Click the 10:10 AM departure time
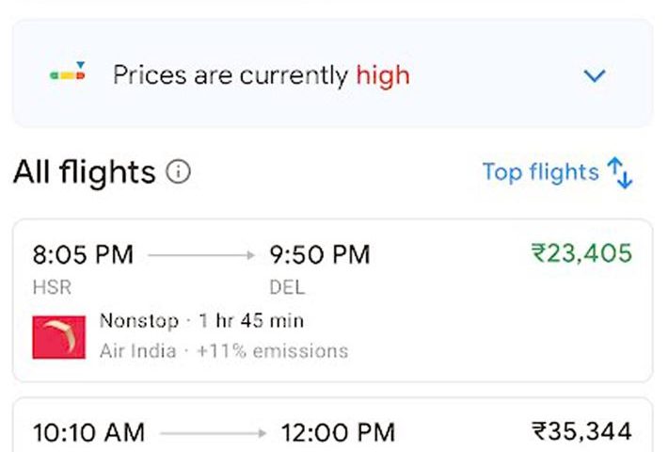The image size is (668, 452). click(x=88, y=433)
